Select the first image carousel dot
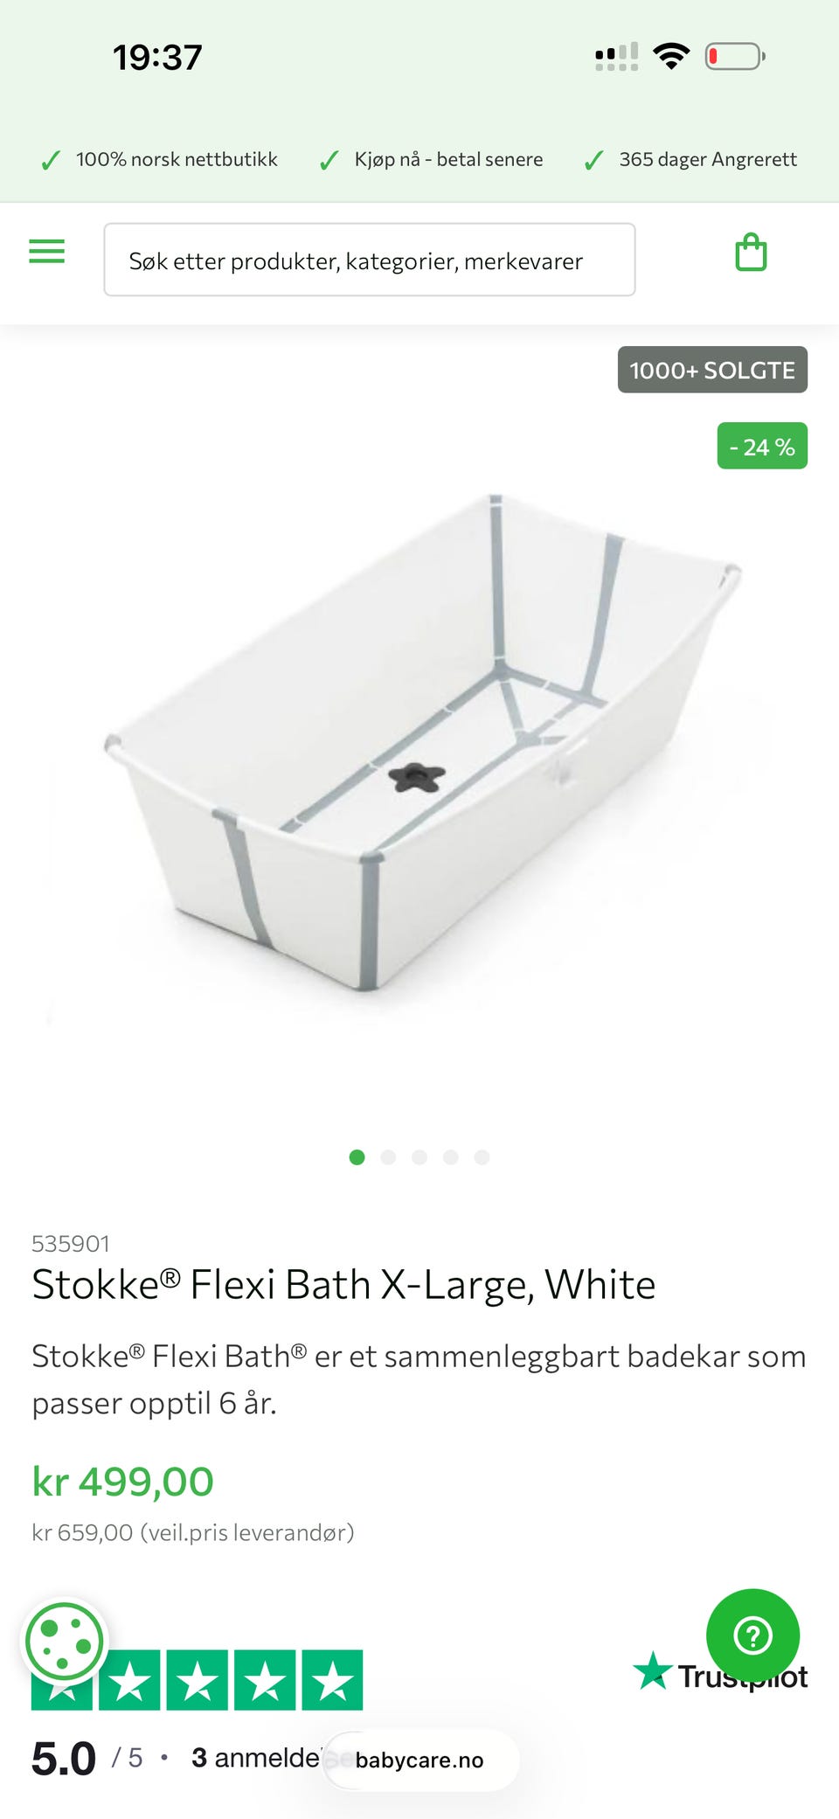 point(357,1157)
